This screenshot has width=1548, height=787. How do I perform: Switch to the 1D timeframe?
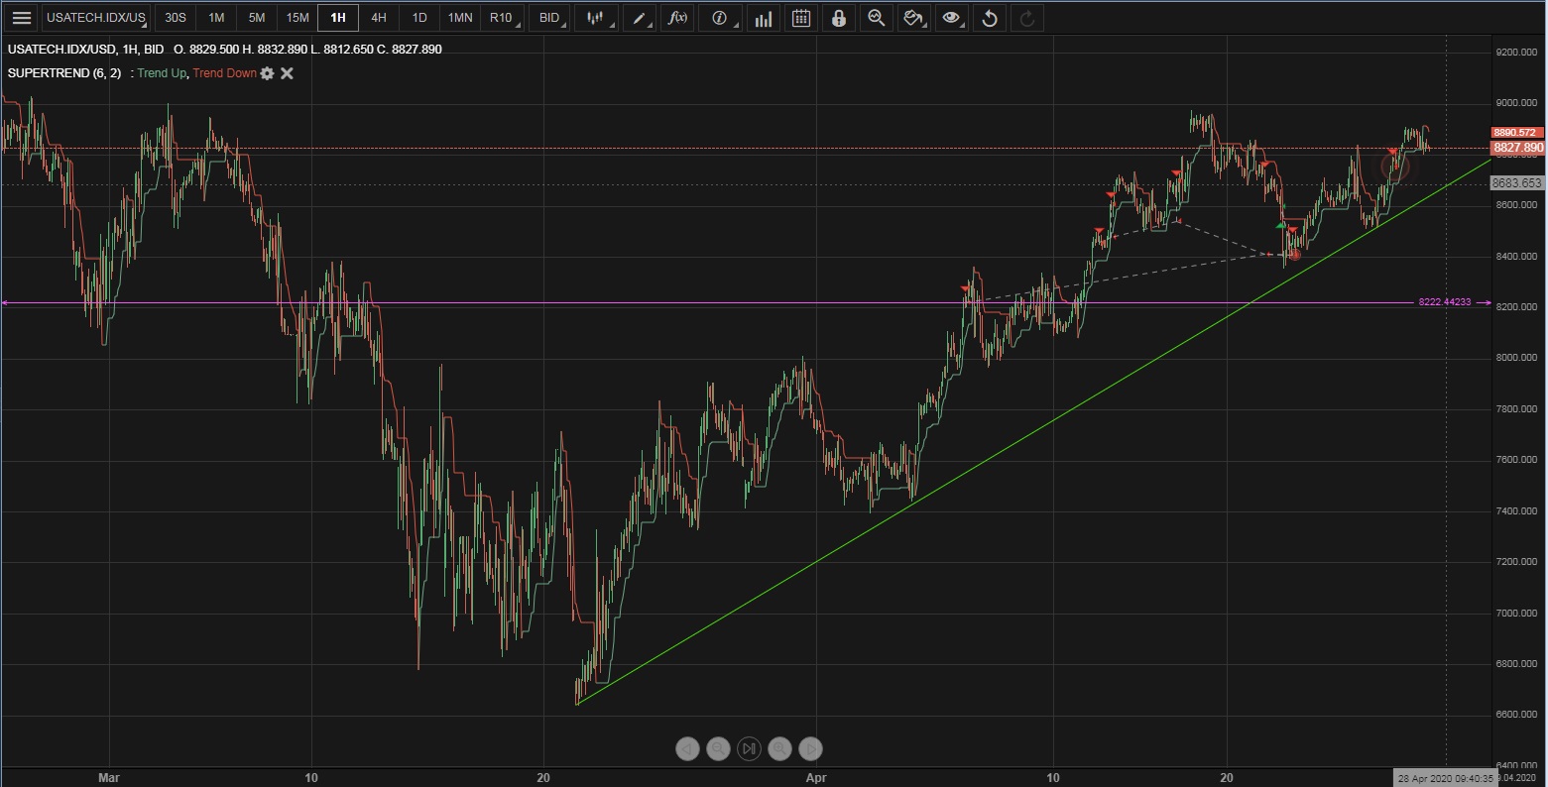(419, 18)
